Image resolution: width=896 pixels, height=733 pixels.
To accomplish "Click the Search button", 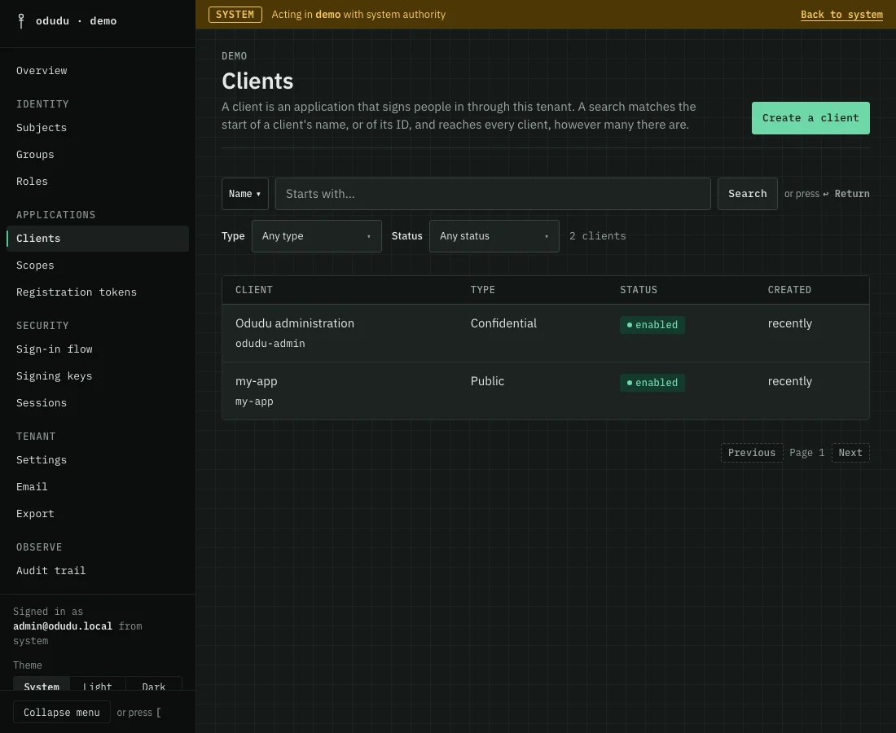I will pos(748,194).
